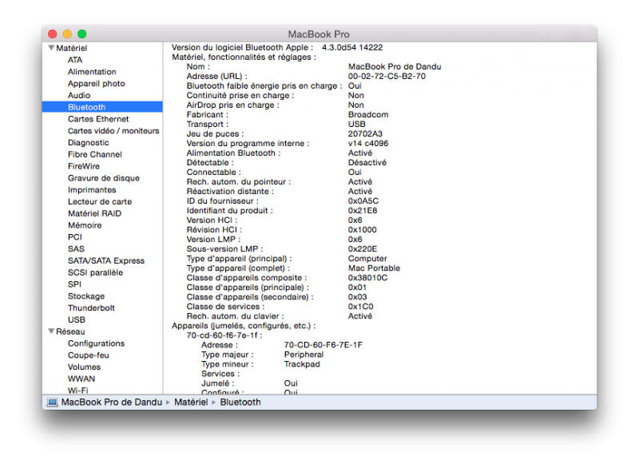Image resolution: width=639 pixels, height=468 pixels.
Task: Show Stockage information
Action: click(86, 296)
